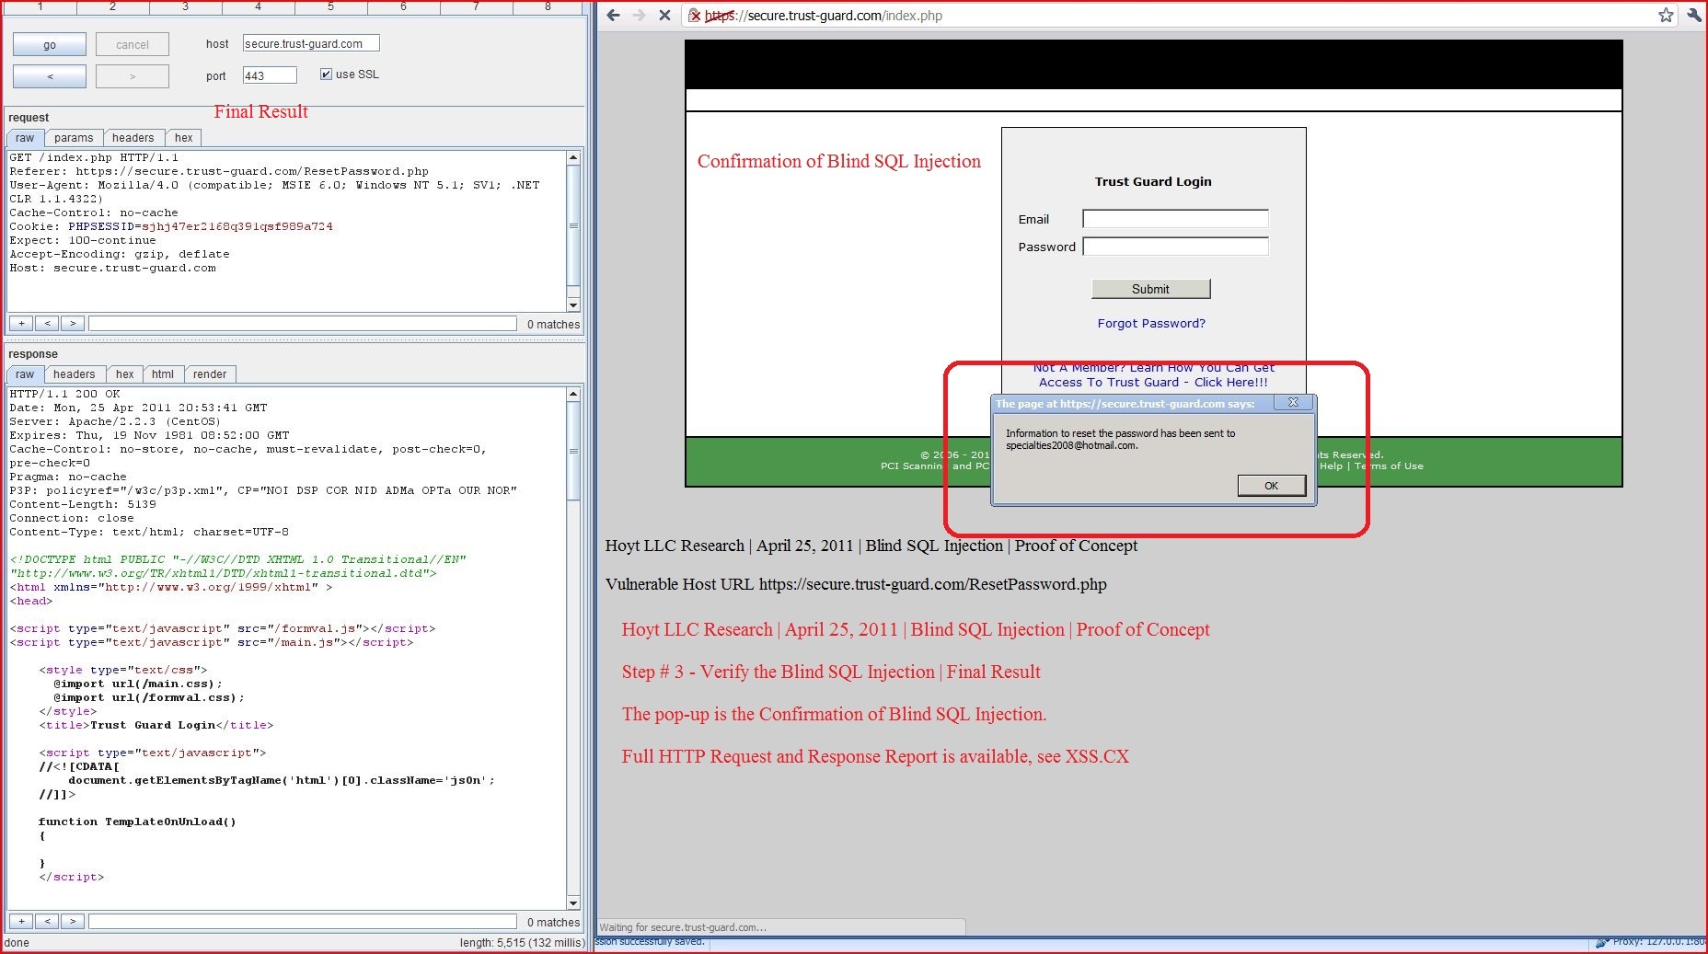Screen dimensions: 1708x954
Task: Click the insecure HTTPS padlock icon
Action: point(696,16)
